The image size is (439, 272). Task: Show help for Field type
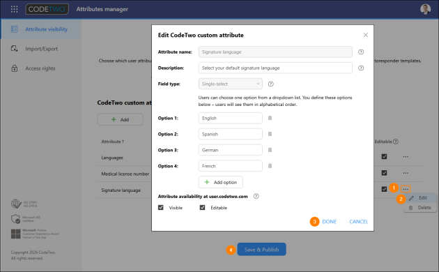(271, 84)
